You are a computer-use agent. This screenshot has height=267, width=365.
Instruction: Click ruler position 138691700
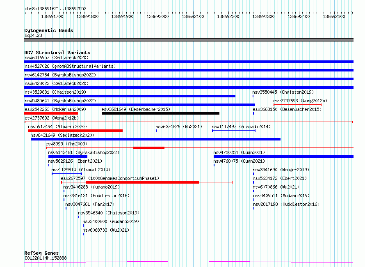pyautogui.click(x=52, y=16)
